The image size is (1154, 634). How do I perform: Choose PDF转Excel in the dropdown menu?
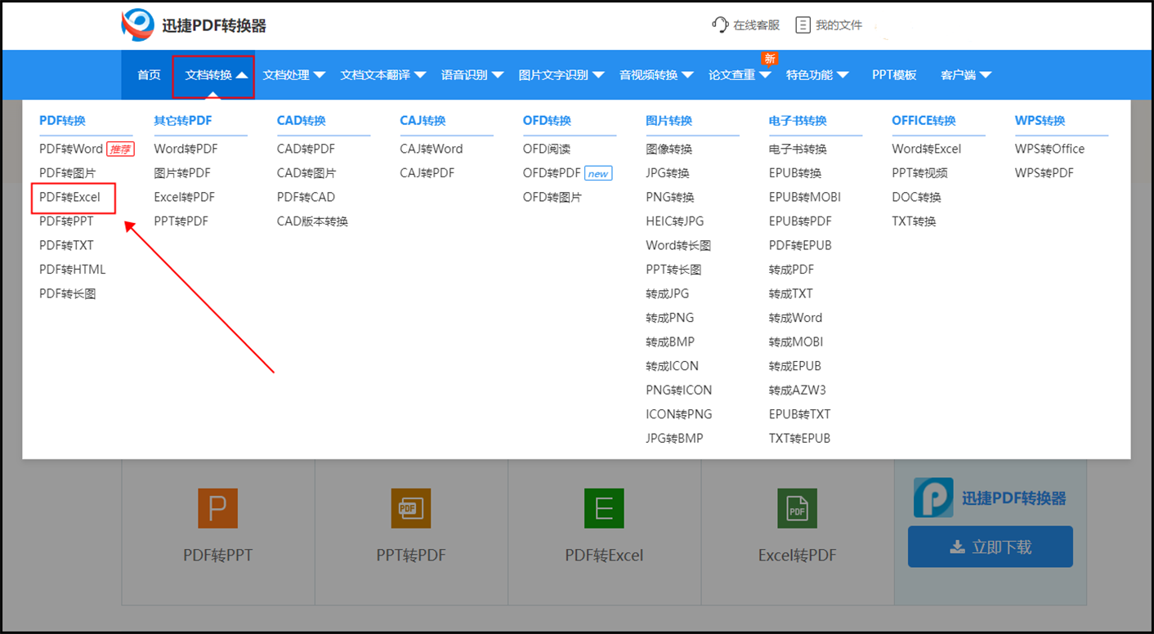(x=70, y=197)
